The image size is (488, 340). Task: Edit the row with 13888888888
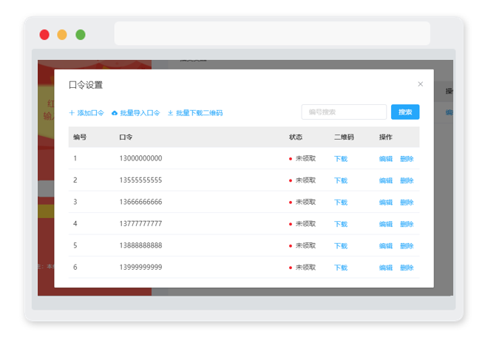pos(386,245)
